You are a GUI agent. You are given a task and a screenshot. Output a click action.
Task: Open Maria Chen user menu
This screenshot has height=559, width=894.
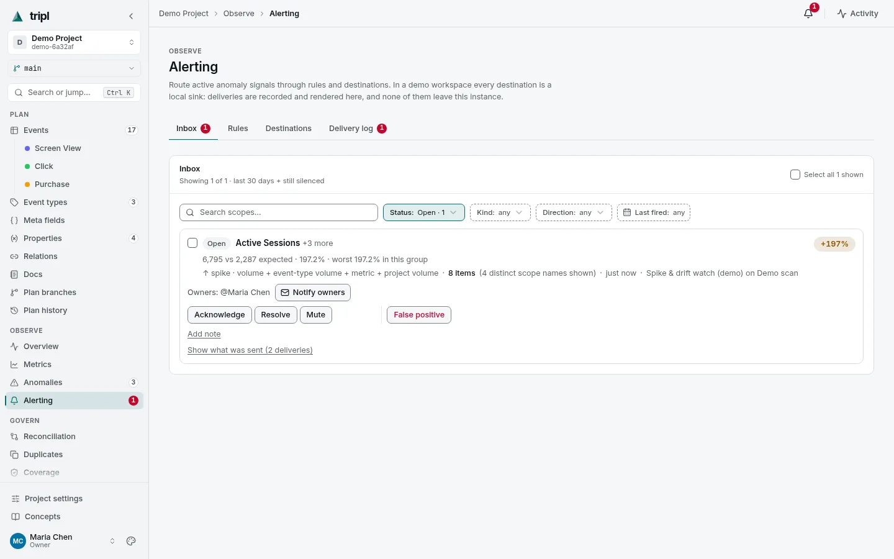63,541
